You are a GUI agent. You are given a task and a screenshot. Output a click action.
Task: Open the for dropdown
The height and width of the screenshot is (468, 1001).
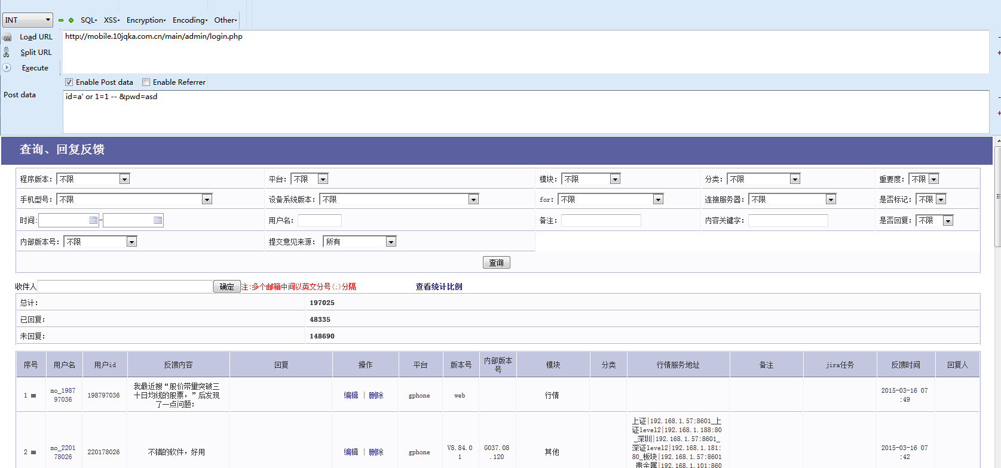(611, 199)
